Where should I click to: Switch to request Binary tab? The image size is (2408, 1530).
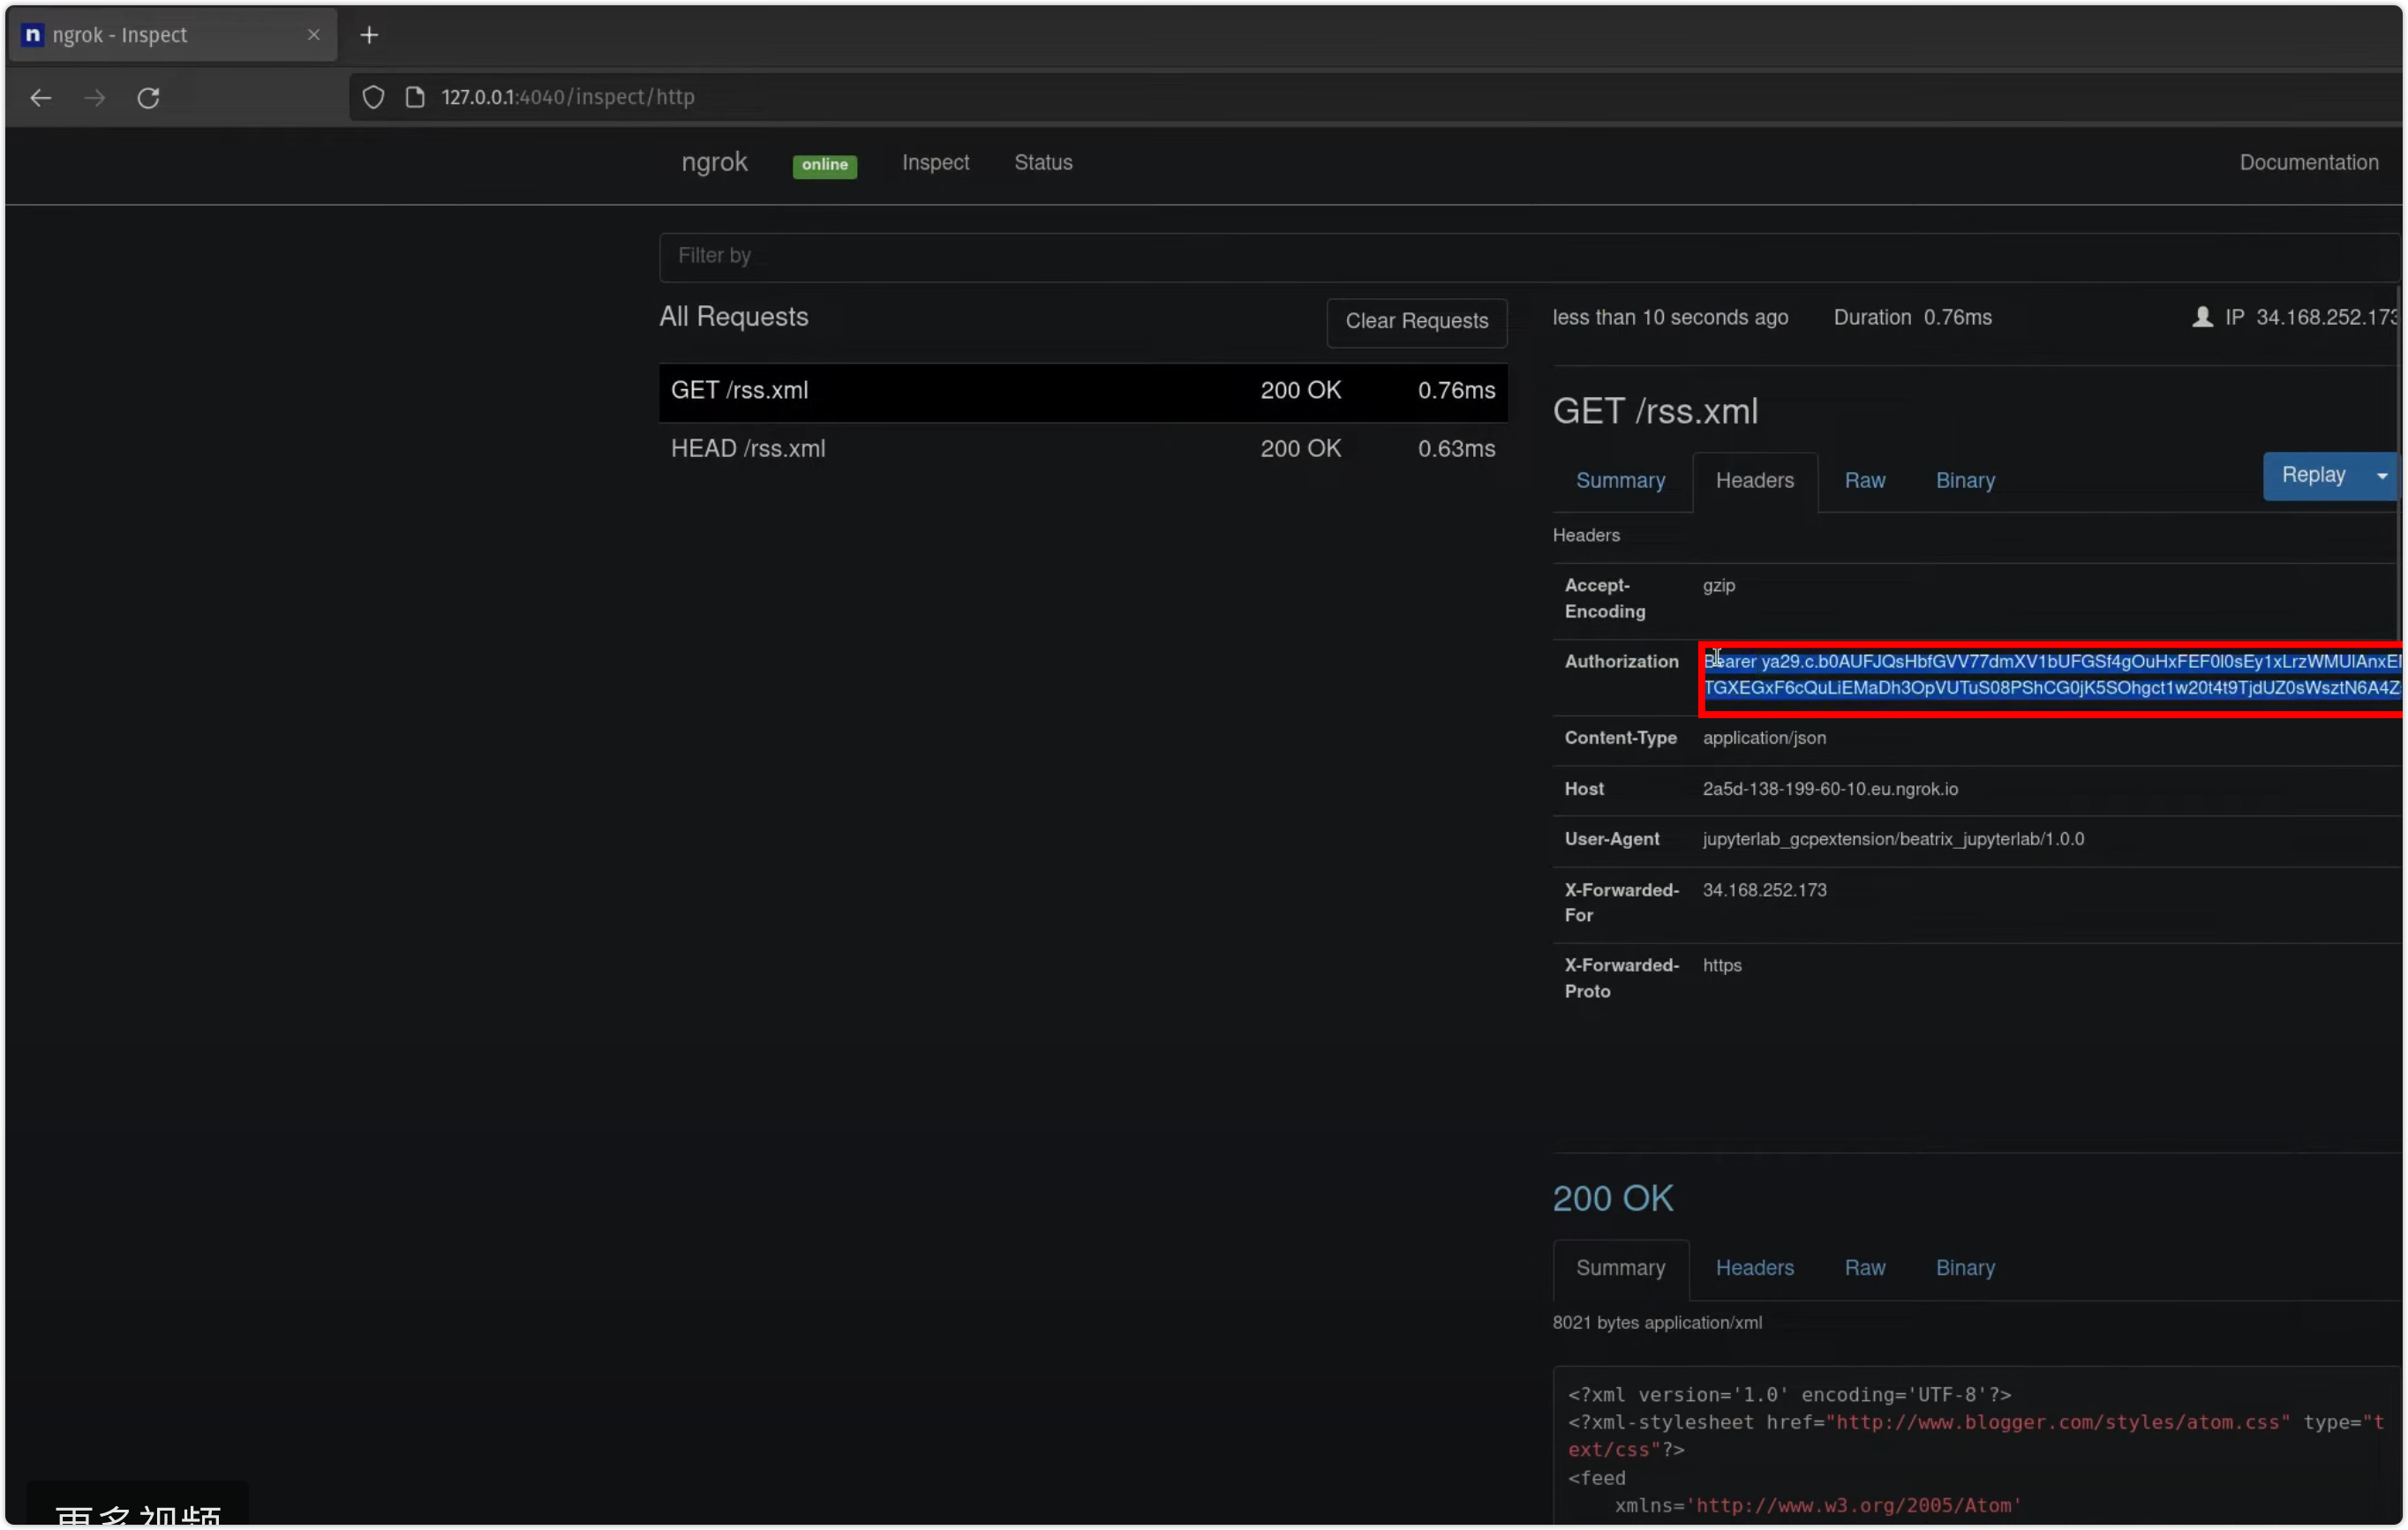[1964, 481]
